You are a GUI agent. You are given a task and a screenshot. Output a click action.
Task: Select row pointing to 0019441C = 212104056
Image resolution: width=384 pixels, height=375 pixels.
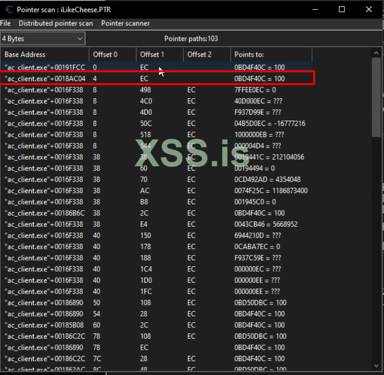click(156, 157)
